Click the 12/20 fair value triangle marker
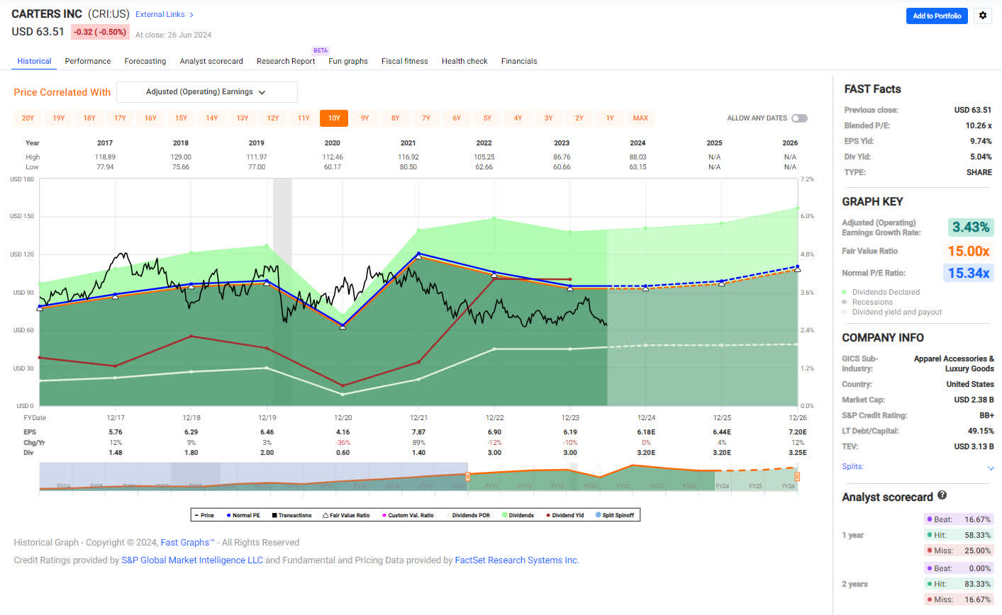 343,327
